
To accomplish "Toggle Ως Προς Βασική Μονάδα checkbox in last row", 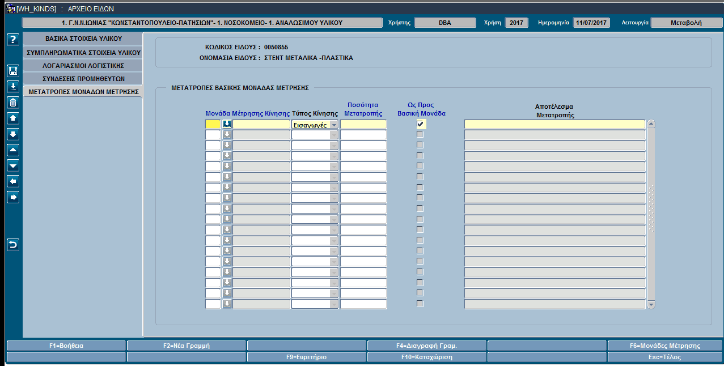I will pos(420,304).
